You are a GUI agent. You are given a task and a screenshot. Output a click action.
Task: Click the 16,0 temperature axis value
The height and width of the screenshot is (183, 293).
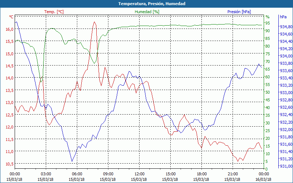pyautogui.click(x=10, y=29)
